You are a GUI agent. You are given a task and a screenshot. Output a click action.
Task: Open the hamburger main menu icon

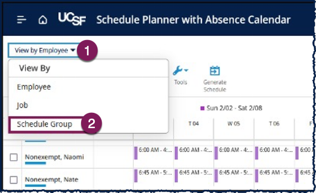point(22,20)
